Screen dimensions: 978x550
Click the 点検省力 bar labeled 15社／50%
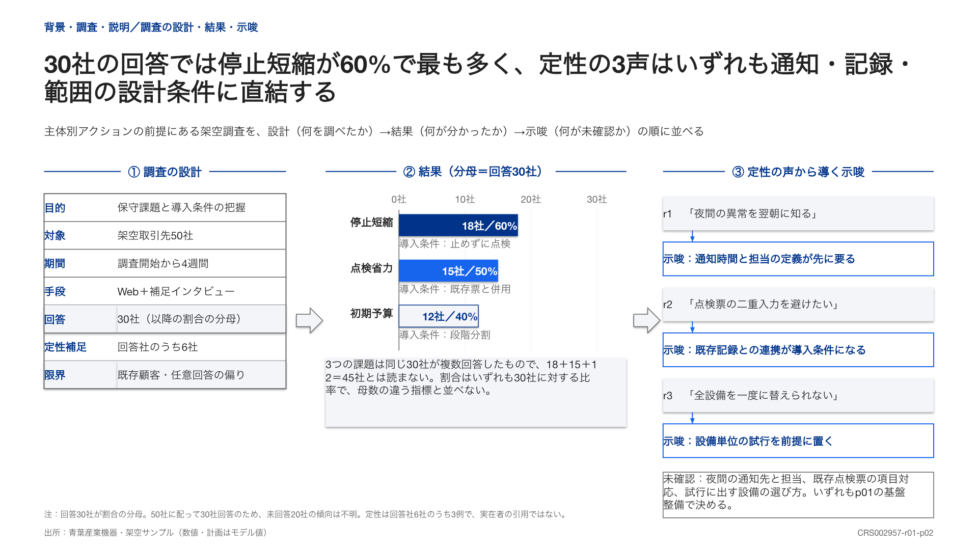point(448,270)
